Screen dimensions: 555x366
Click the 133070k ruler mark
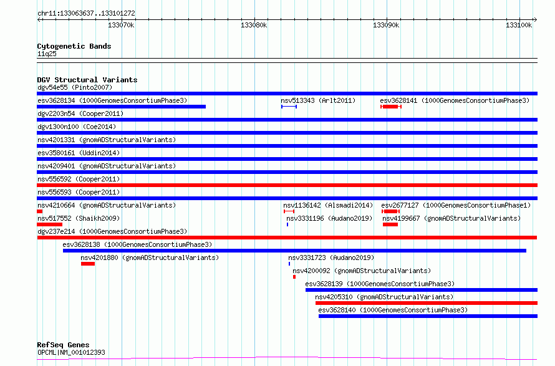click(x=121, y=25)
